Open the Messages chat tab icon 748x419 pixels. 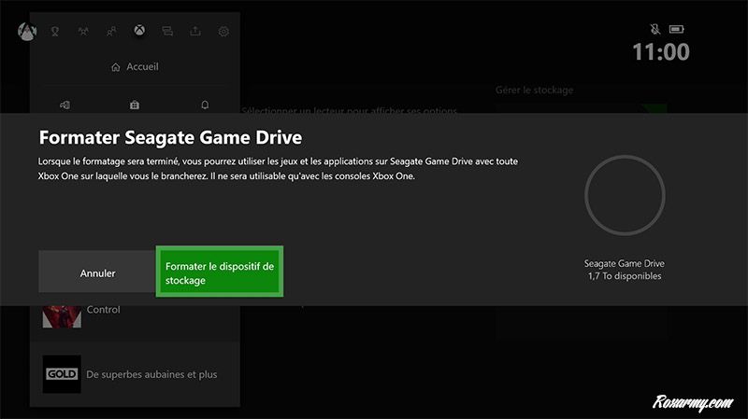tap(167, 31)
